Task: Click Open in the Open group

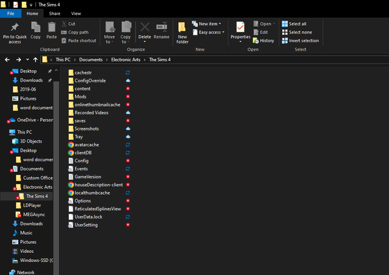Action: (265, 24)
